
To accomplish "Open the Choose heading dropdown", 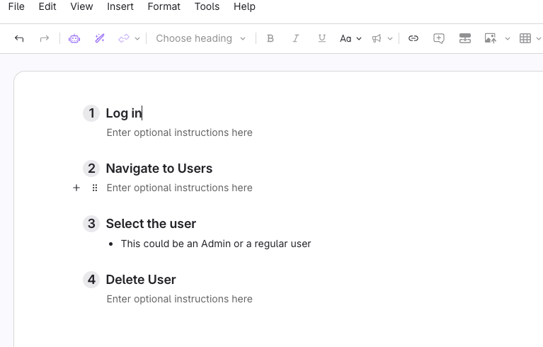I will (200, 39).
